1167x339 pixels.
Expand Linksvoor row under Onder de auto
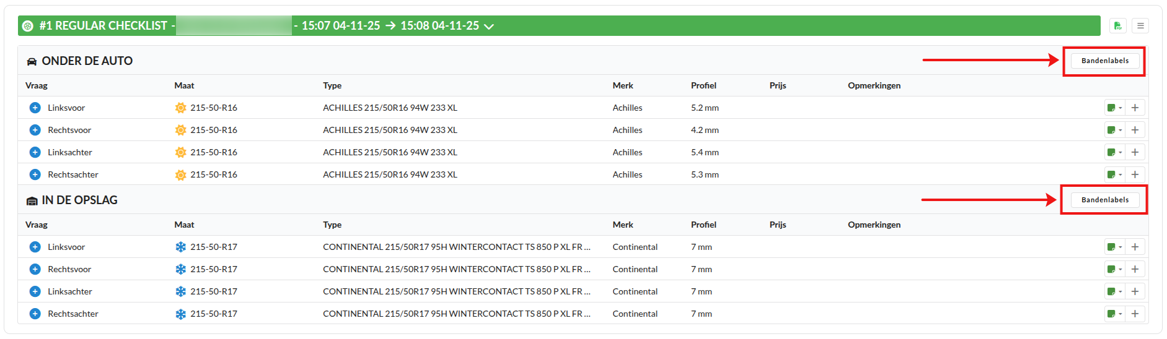point(35,108)
